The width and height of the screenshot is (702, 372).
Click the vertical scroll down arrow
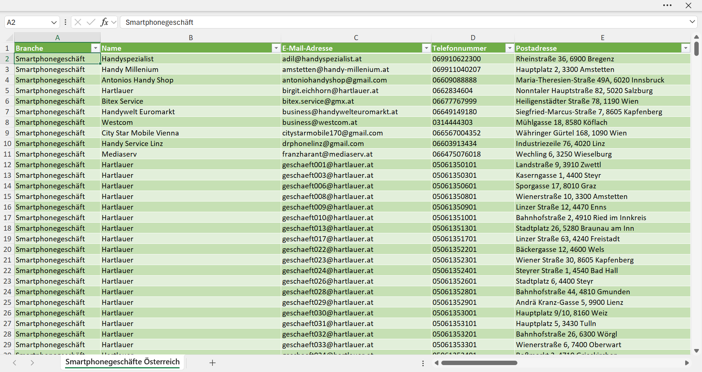point(697,351)
